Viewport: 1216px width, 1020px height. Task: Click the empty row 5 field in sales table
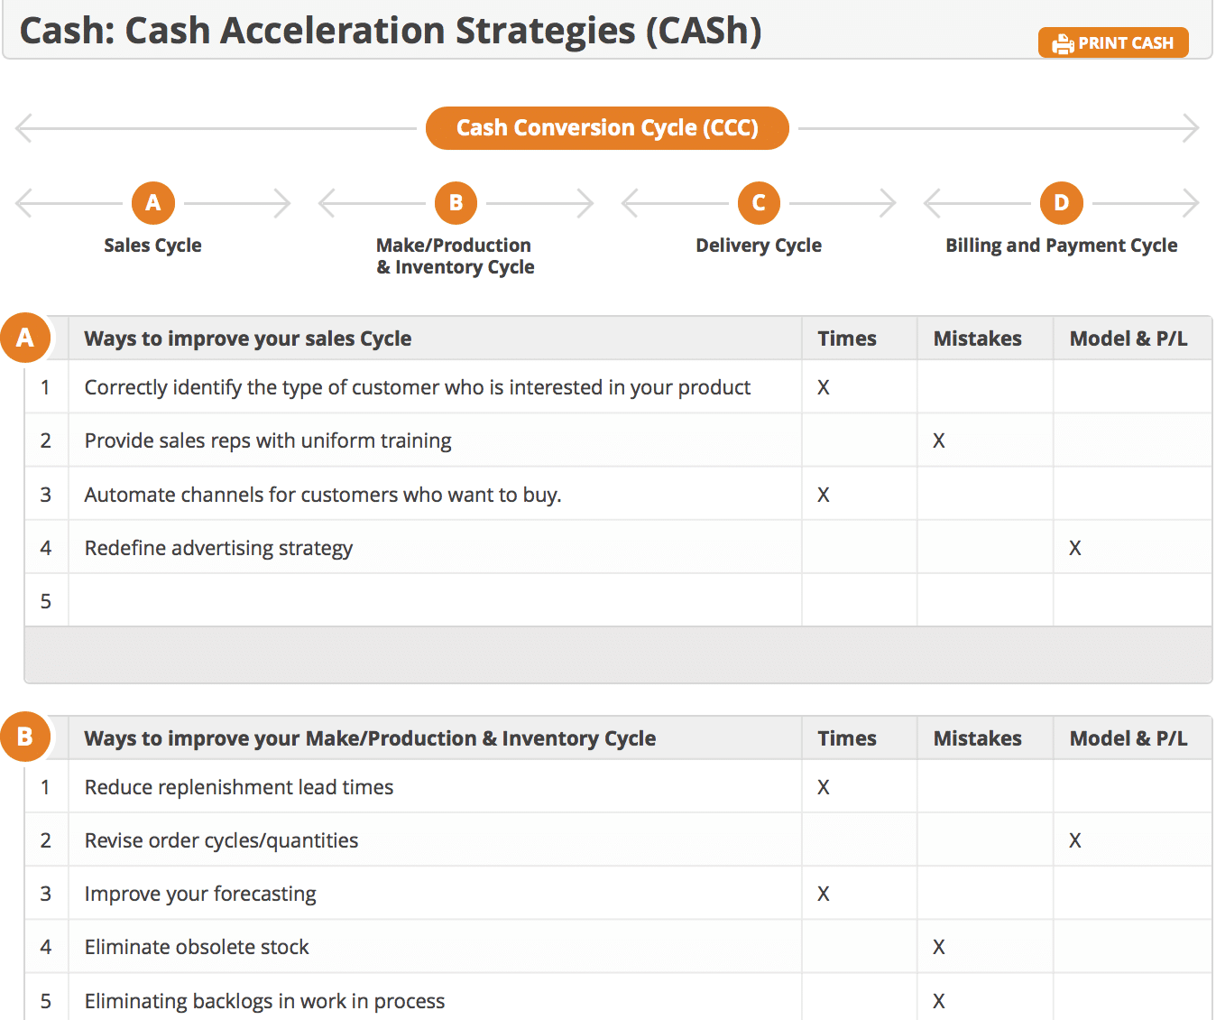(435, 600)
